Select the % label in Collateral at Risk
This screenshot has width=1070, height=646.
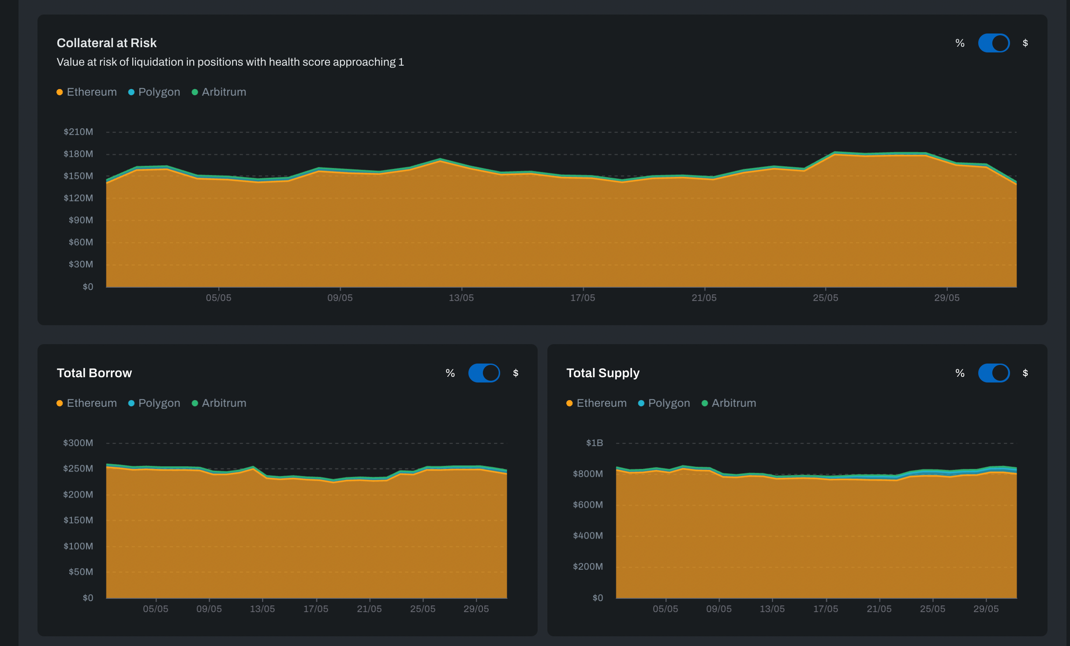pyautogui.click(x=960, y=43)
